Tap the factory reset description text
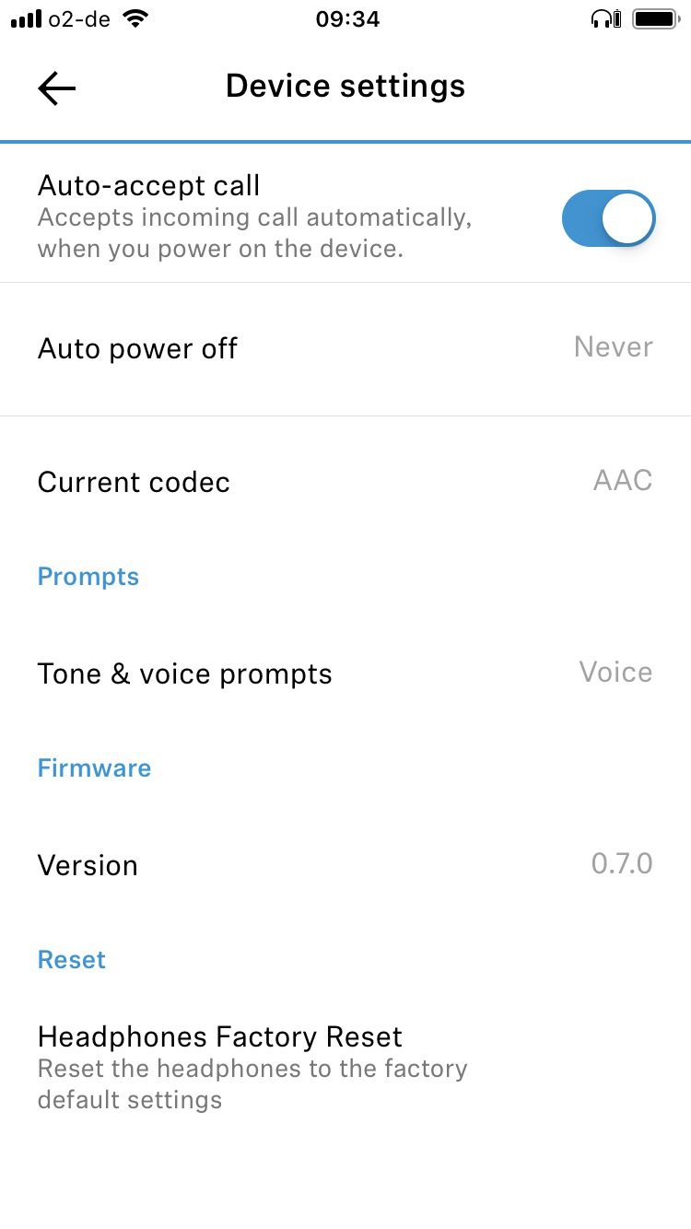691x1229 pixels. click(252, 1084)
